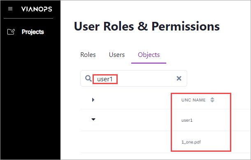This screenshot has width=251, height=160.
Task: Select the user1 entry in the table
Action: point(187,120)
